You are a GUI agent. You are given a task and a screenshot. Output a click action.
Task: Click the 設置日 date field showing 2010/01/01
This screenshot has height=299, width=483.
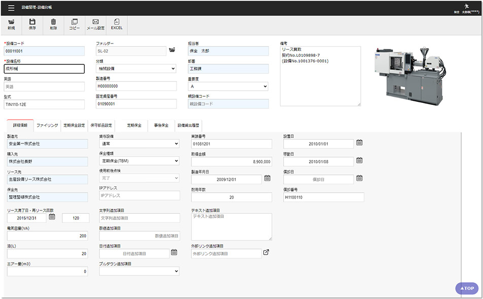click(319, 144)
